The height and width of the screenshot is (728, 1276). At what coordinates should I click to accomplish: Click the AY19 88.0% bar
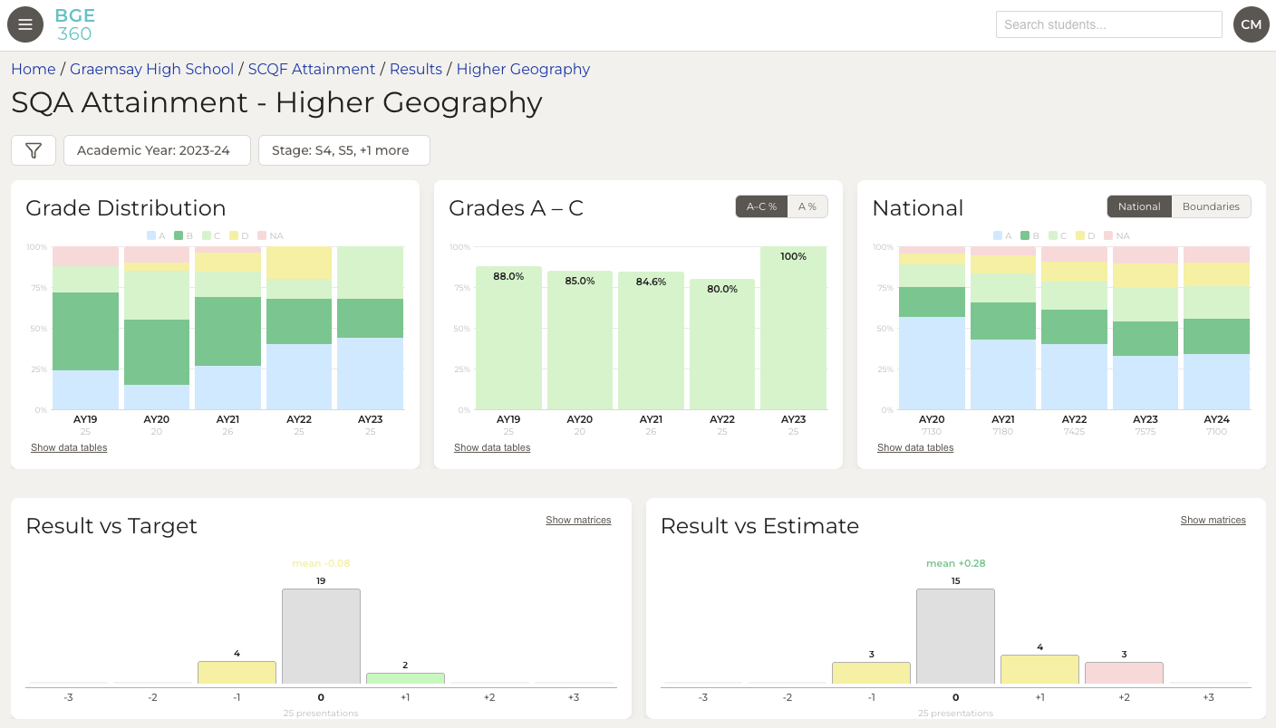508,338
